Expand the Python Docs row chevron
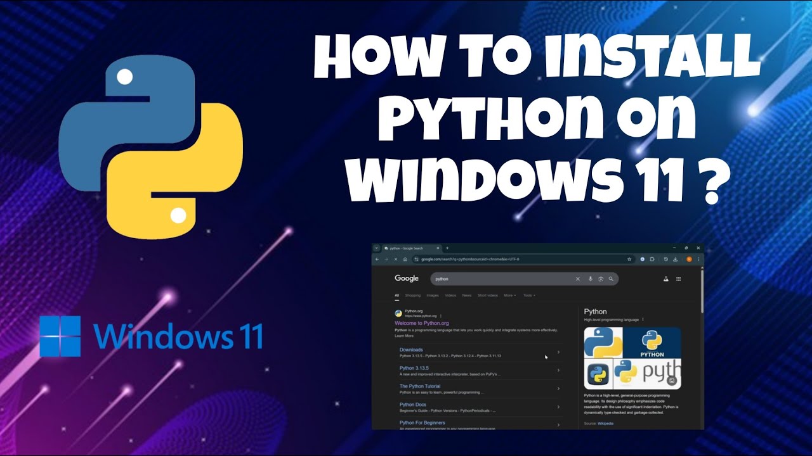 (558, 407)
